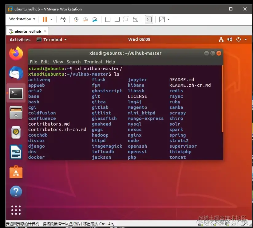Click the openssl directory name

(137, 152)
